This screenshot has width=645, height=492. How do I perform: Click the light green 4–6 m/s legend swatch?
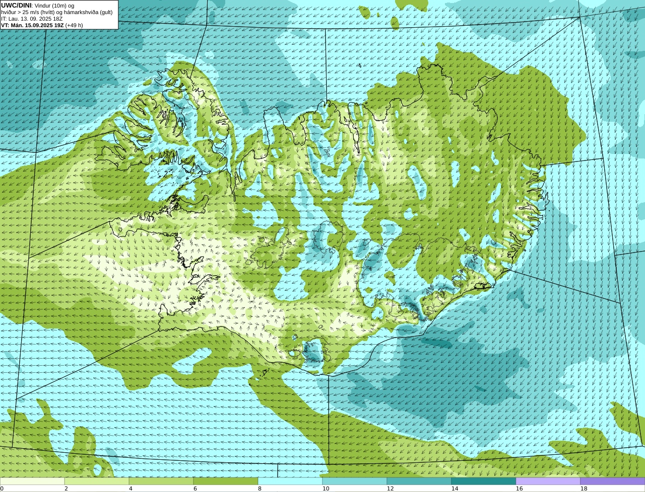point(161,481)
